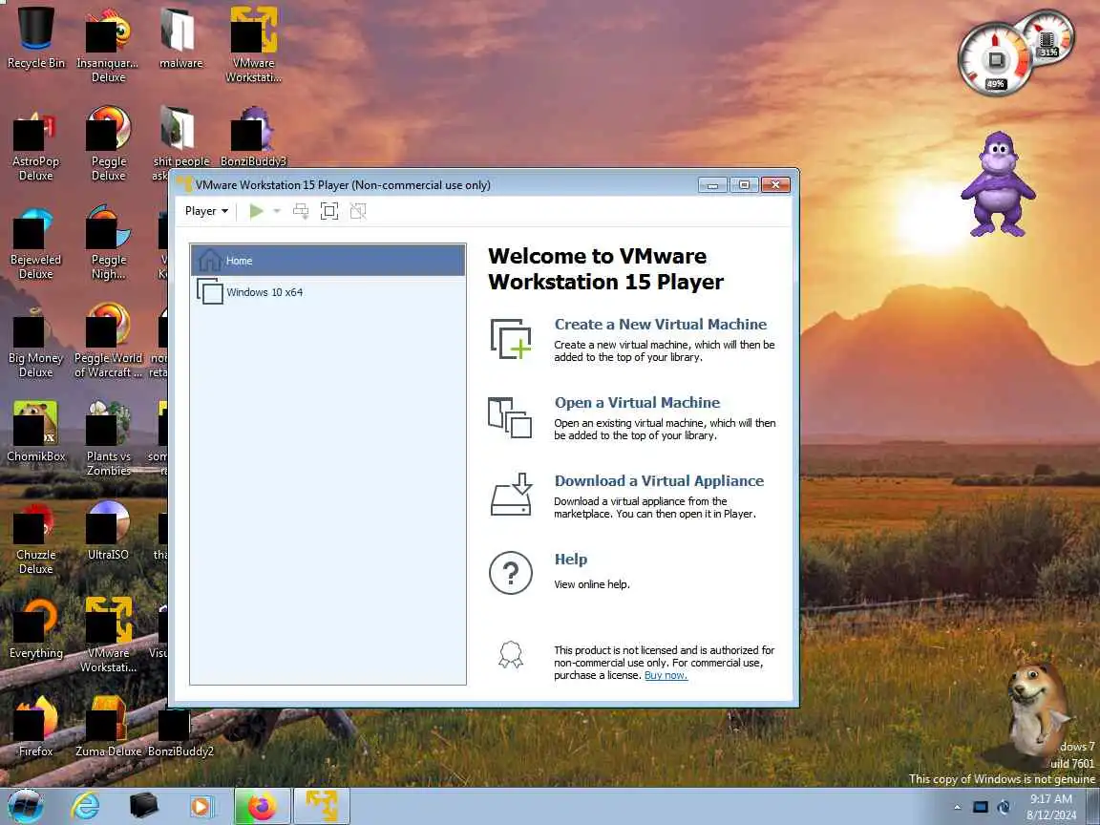Expand the power options arrow beside play

[277, 211]
